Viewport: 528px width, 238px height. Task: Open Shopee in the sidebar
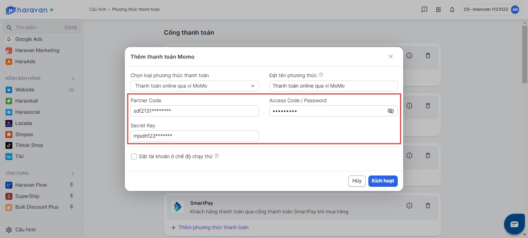pos(24,134)
